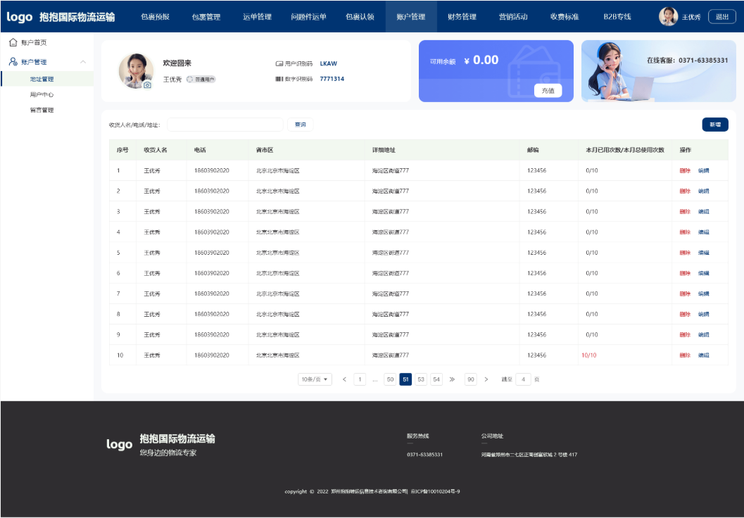Click the 新增 button
Image resolution: width=744 pixels, height=518 pixels.
point(714,125)
